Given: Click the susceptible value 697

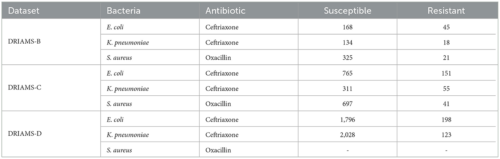Looking at the screenshot, I should pyautogui.click(x=347, y=104).
